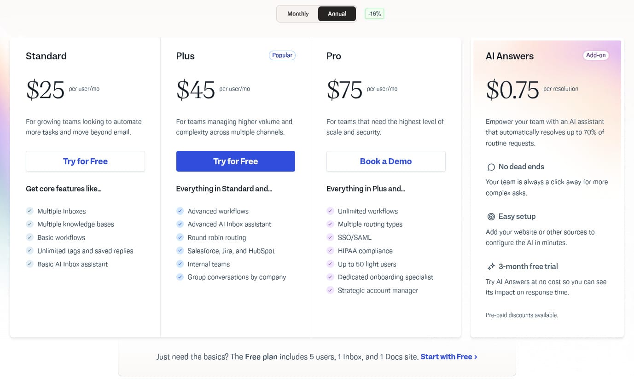Click Try for Free on the Plus plan
Viewport: 634px width, 380px height.
235,161
